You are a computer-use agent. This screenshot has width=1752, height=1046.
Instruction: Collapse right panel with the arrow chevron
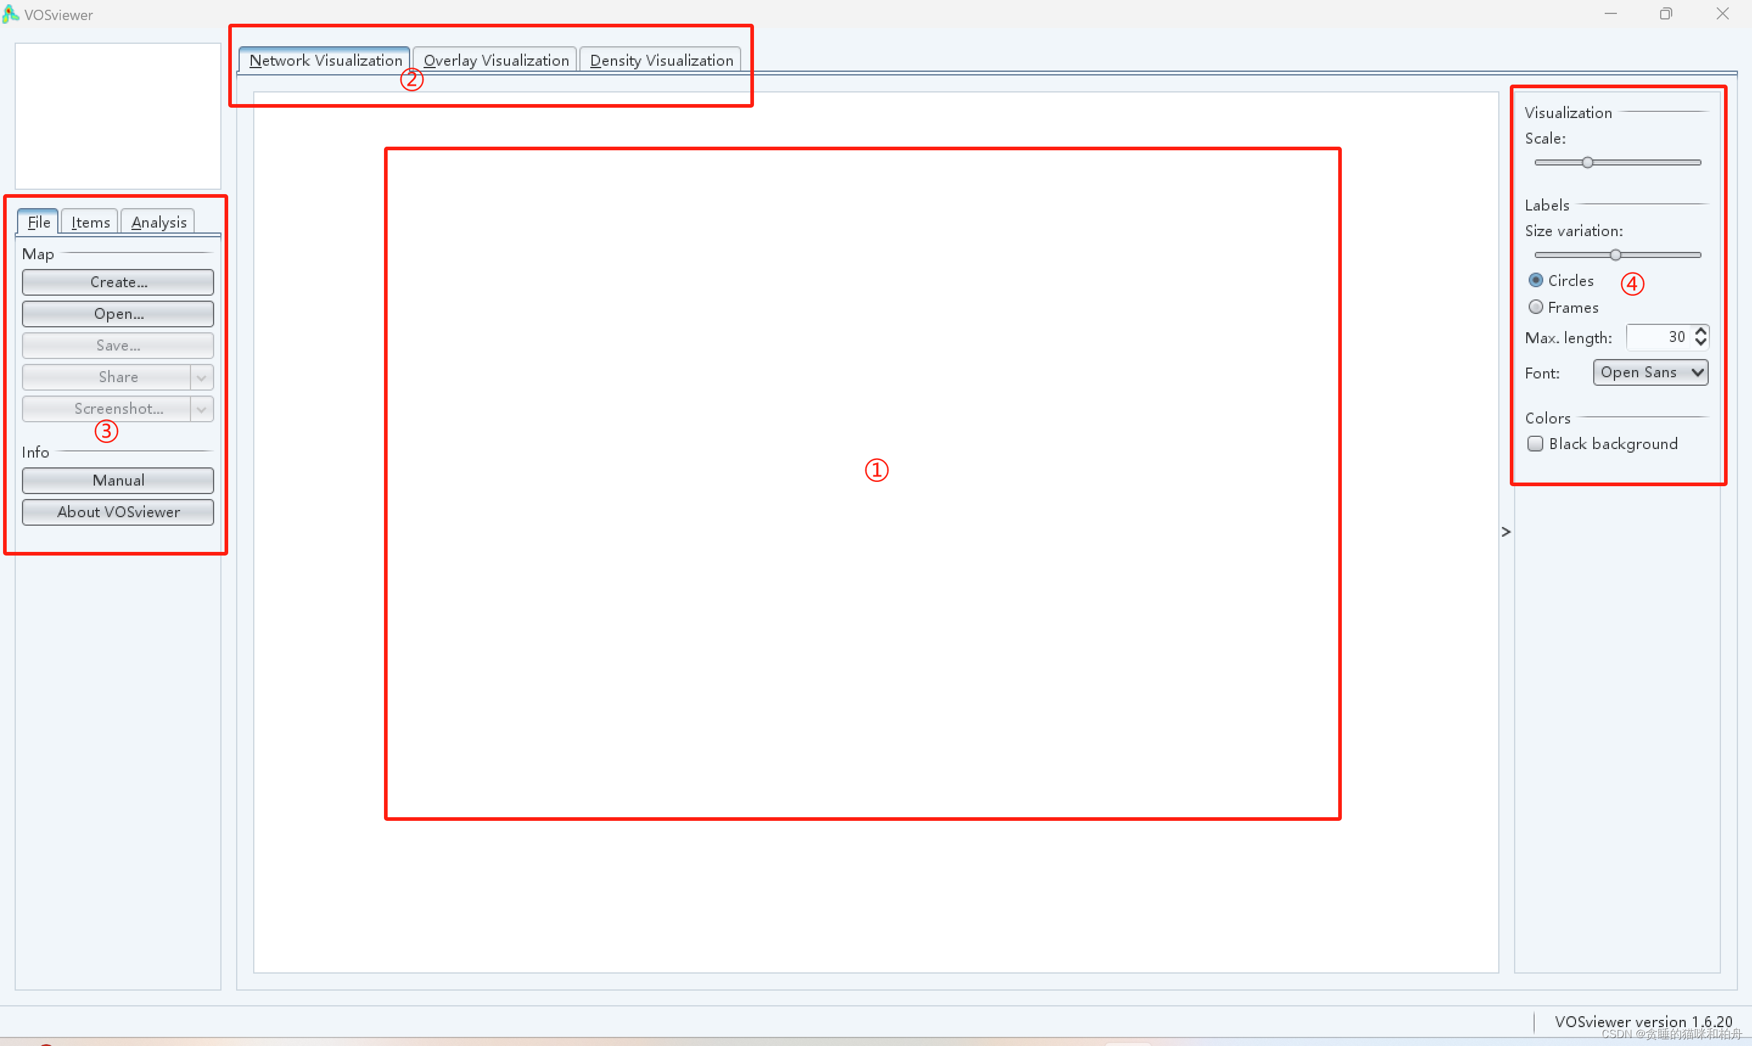click(1506, 531)
